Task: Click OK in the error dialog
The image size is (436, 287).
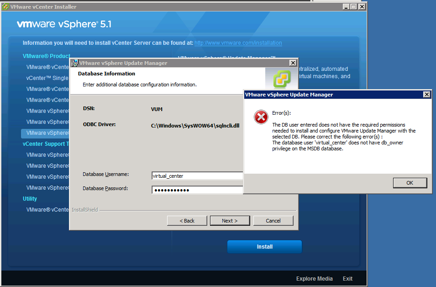Action: pos(410,183)
